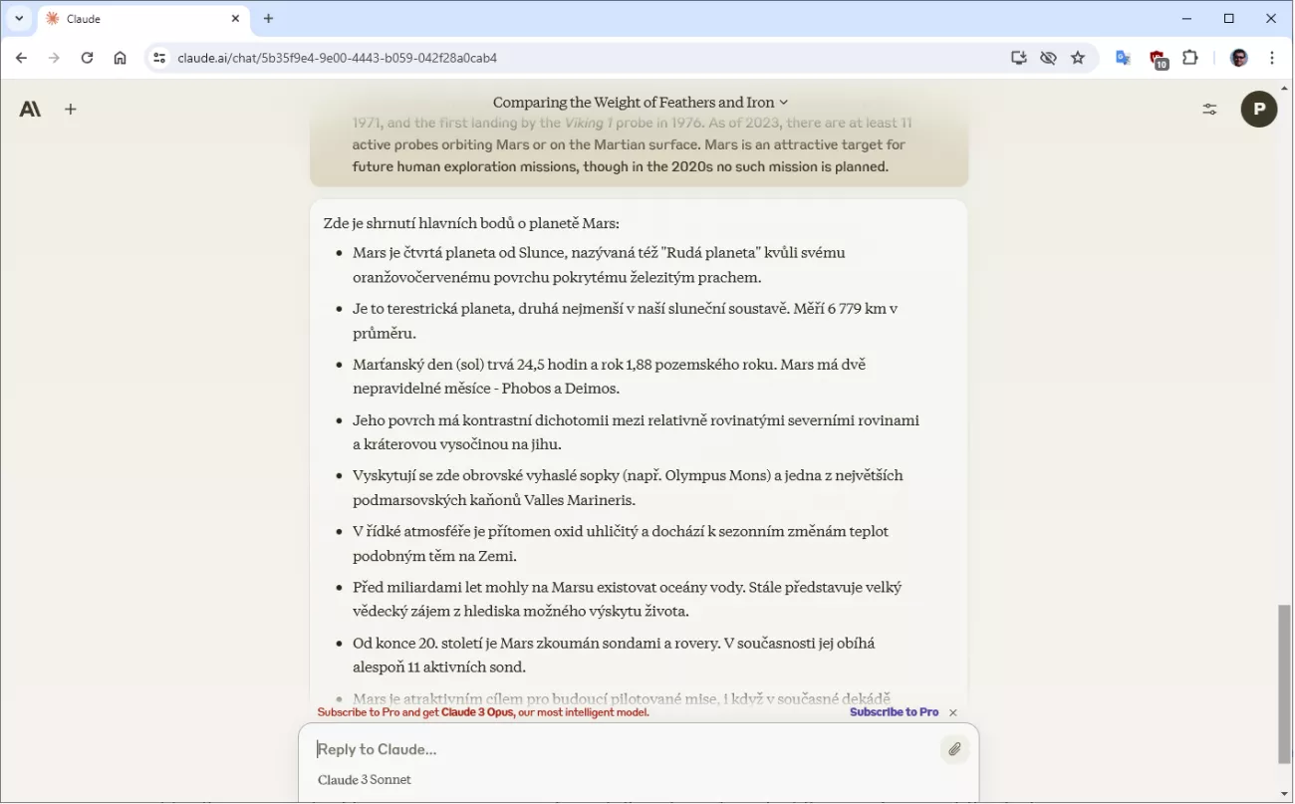Viewport: 1295px width, 804px height.
Task: Attach a file with paperclip icon
Action: tap(953, 749)
